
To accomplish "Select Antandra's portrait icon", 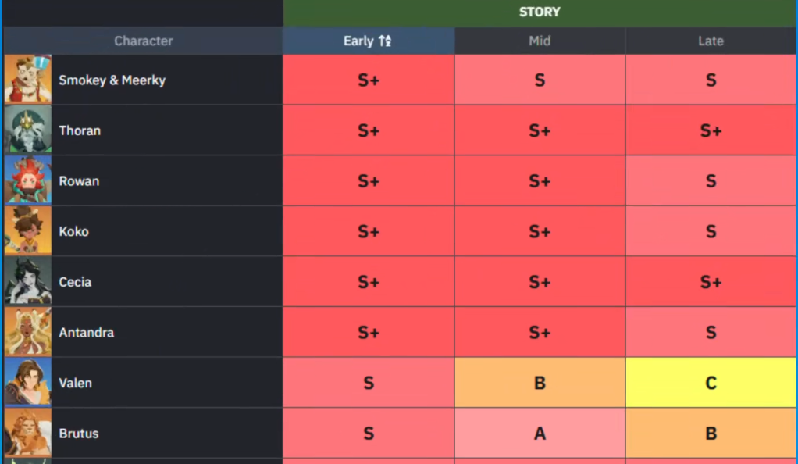I will point(28,332).
